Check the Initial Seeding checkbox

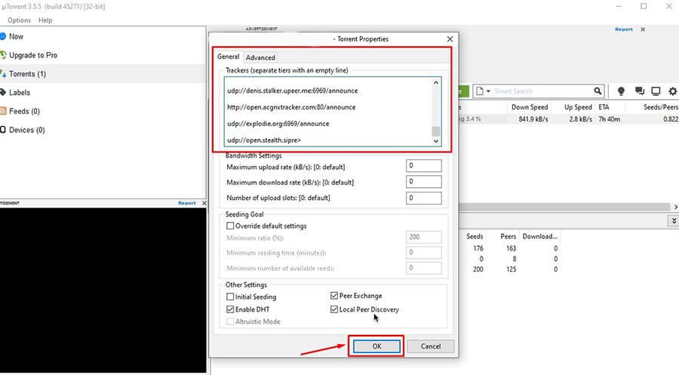[x=230, y=297]
